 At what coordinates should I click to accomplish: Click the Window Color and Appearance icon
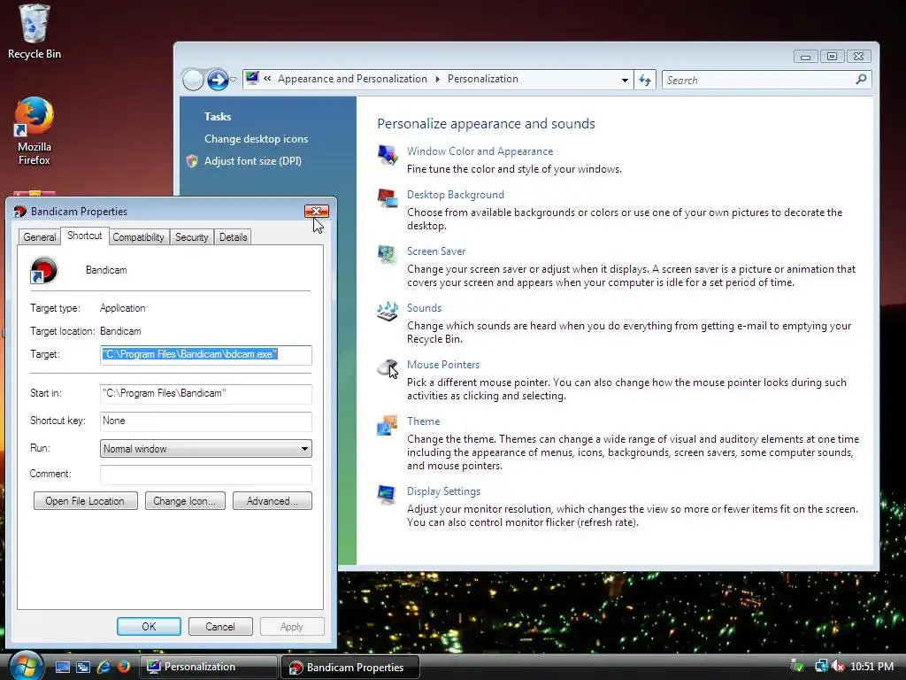pos(388,155)
